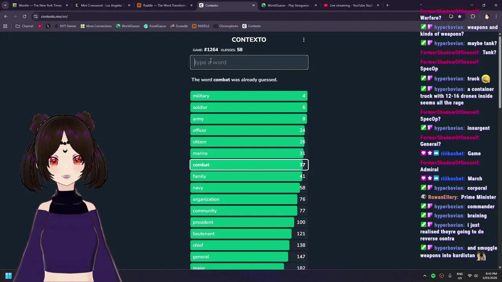This screenshot has height=282, width=502.
Task: Open the X bookmark icon
Action: [48, 26]
